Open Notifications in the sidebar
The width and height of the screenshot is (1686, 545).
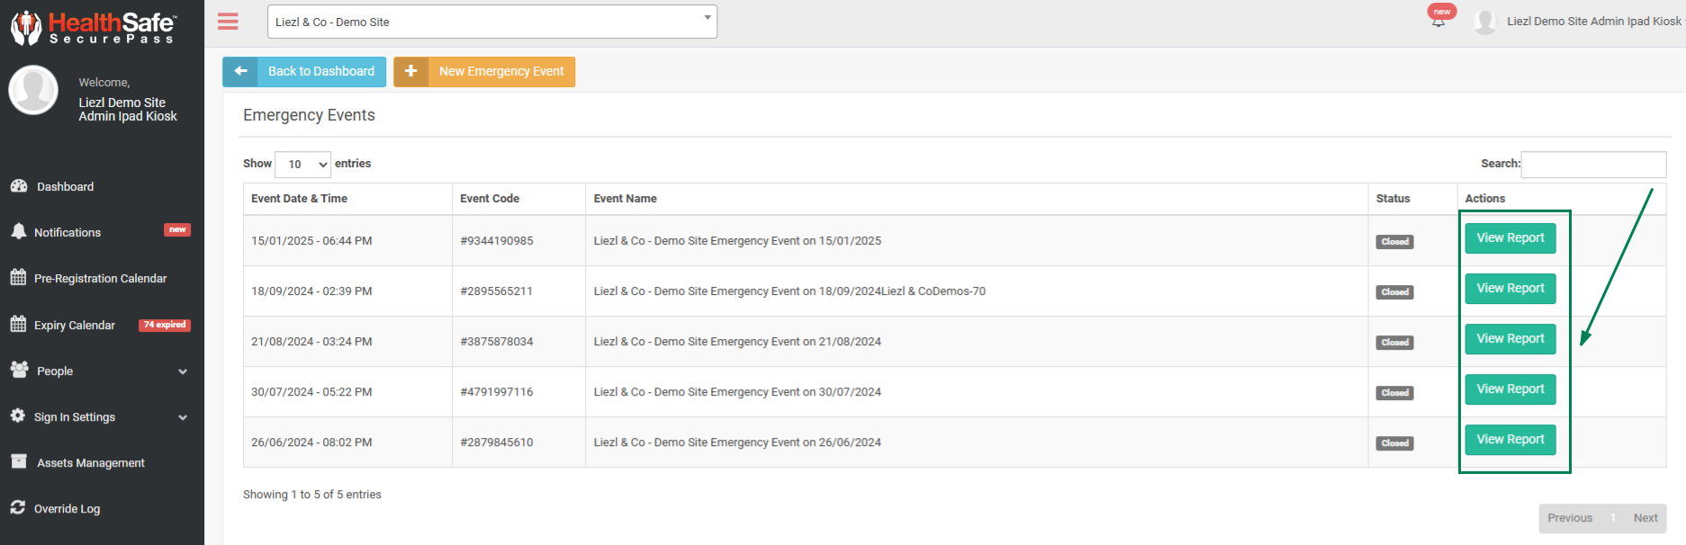[68, 232]
